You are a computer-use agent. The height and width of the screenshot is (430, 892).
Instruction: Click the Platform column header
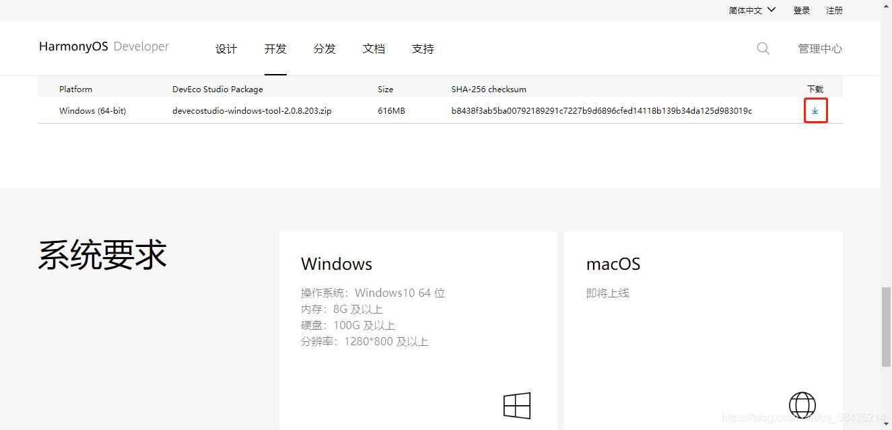75,89
